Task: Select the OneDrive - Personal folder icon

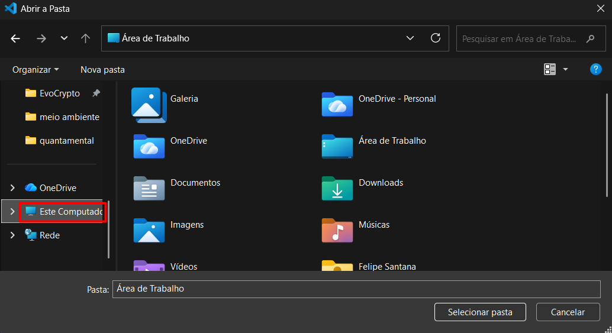Action: [337, 104]
